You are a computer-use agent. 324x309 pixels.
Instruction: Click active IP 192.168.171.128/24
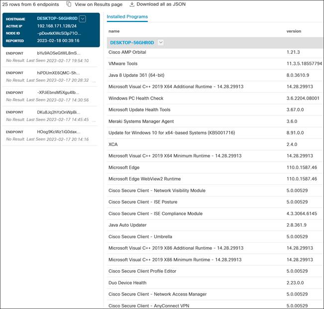pos(57,26)
